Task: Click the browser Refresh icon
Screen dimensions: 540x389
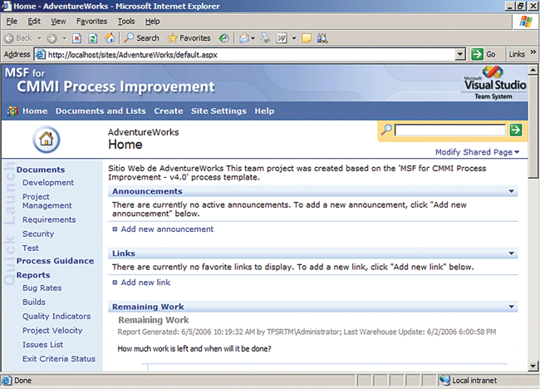Action: click(93, 37)
